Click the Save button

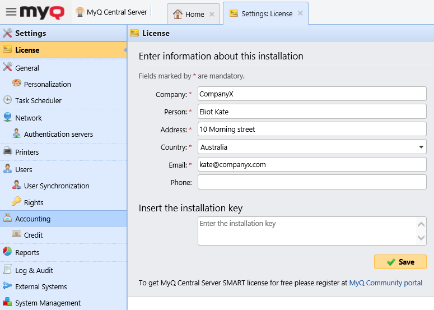point(400,262)
